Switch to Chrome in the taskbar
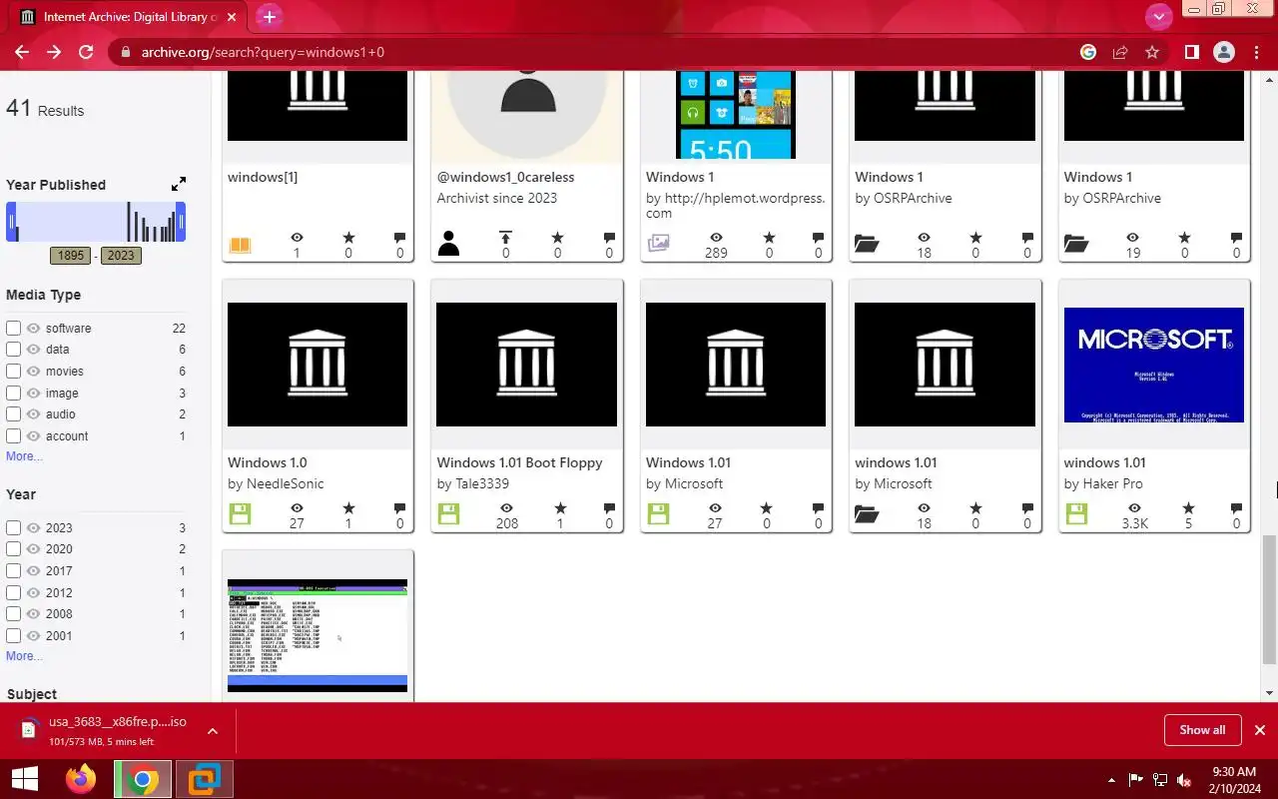The image size is (1278, 799). 143,779
